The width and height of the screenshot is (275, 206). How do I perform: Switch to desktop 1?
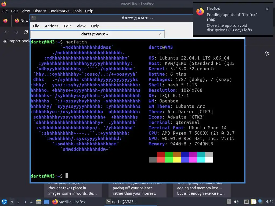coord(12,202)
